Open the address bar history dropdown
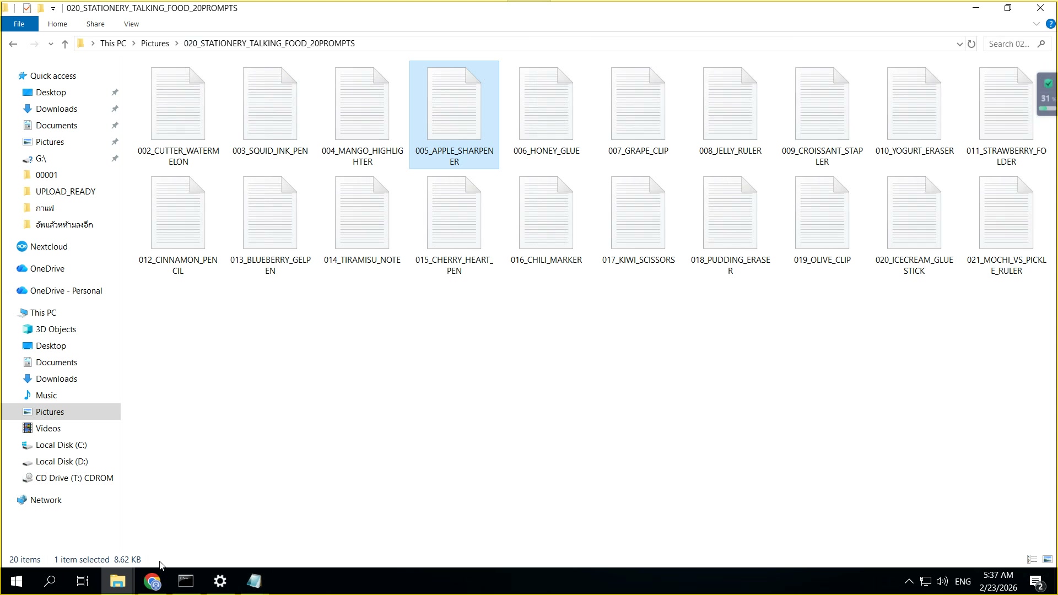The width and height of the screenshot is (1058, 595). click(x=959, y=44)
